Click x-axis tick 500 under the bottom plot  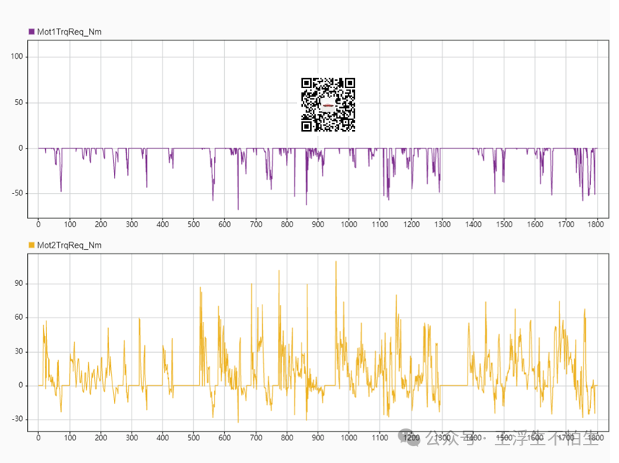pos(193,438)
